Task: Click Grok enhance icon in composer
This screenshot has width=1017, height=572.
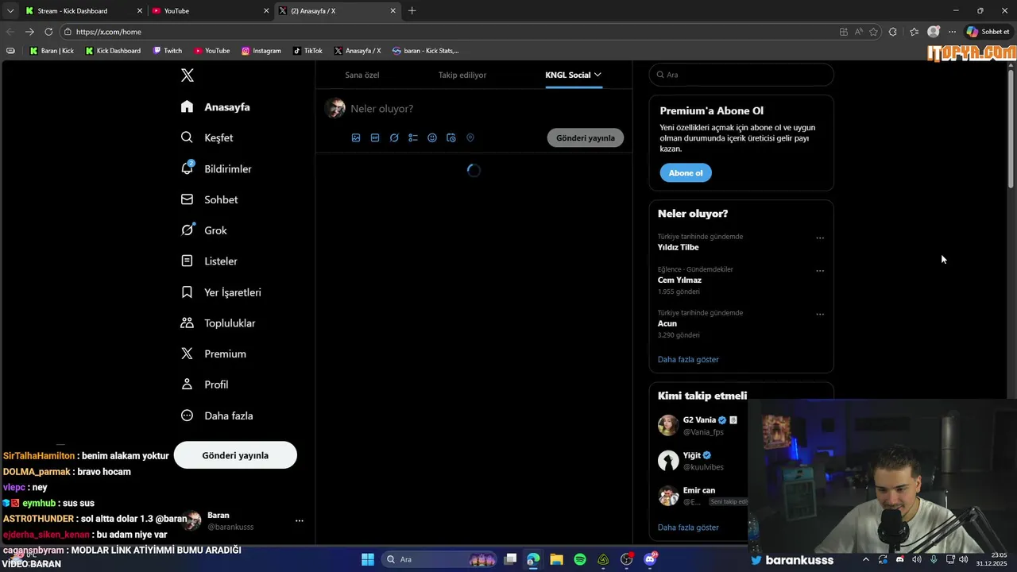Action: click(x=394, y=137)
